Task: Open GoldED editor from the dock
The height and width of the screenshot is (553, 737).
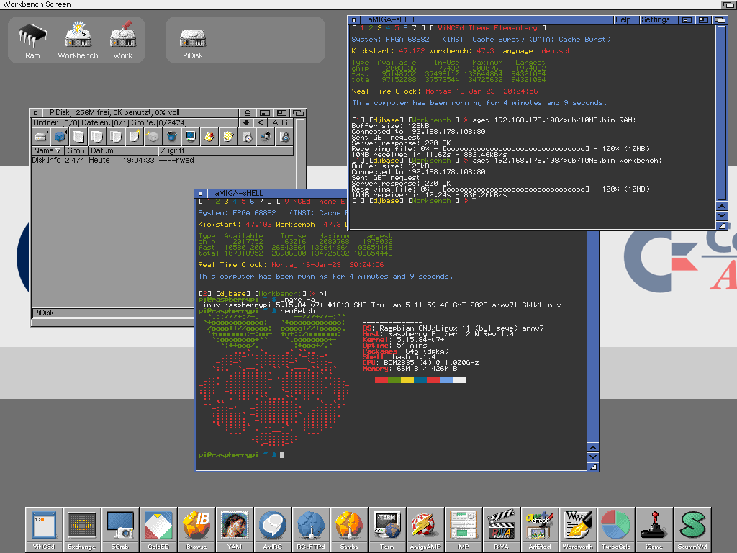Action: (158, 529)
